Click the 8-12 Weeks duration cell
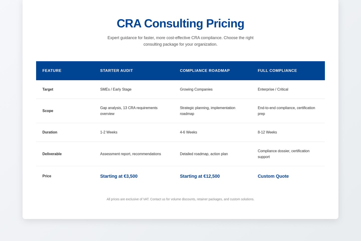Image resolution: width=361 pixels, height=241 pixels. coord(267,132)
